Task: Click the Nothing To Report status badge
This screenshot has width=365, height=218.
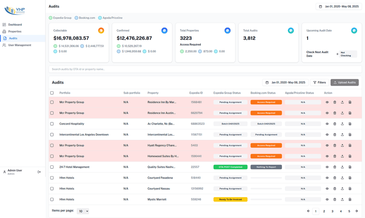Action: (266, 167)
